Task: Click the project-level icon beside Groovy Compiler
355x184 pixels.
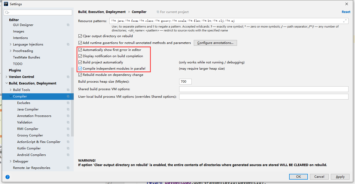Action: pos(68,135)
